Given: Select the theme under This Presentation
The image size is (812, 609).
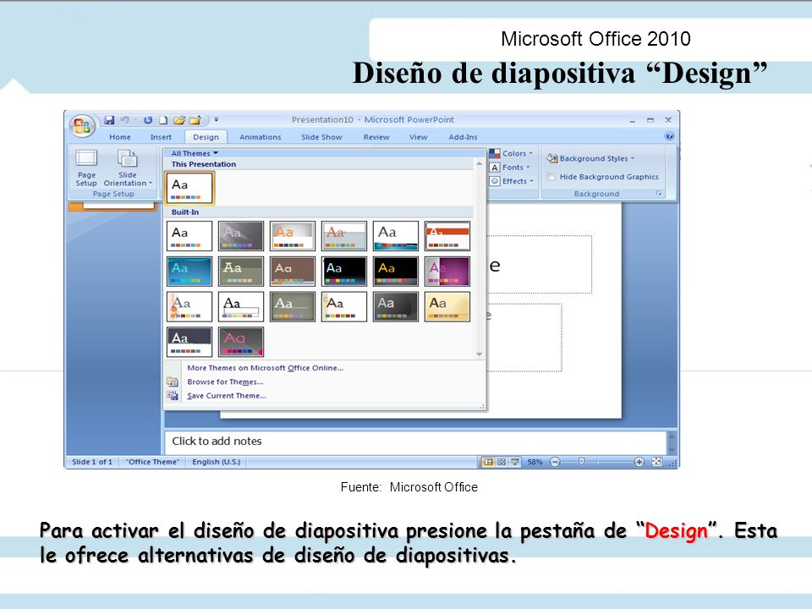Looking at the screenshot, I should point(189,188).
